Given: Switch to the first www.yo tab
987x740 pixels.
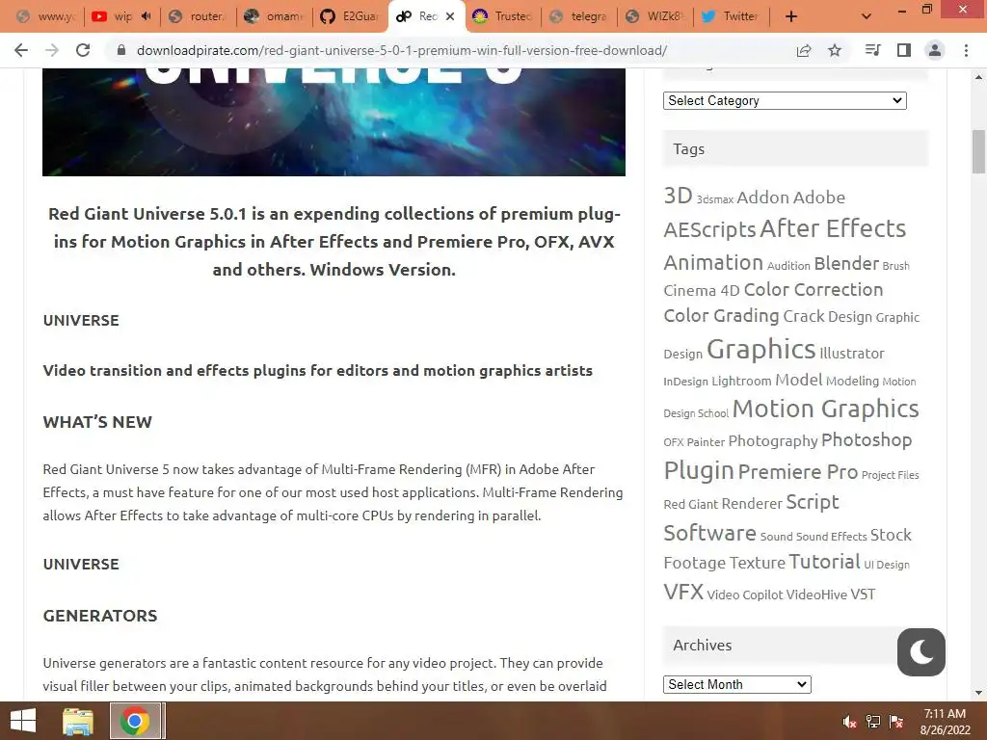Looking at the screenshot, I should click(x=46, y=16).
